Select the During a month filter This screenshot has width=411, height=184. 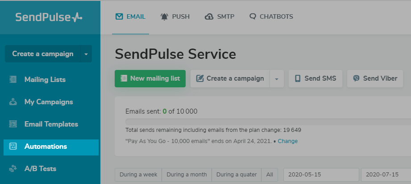187,175
